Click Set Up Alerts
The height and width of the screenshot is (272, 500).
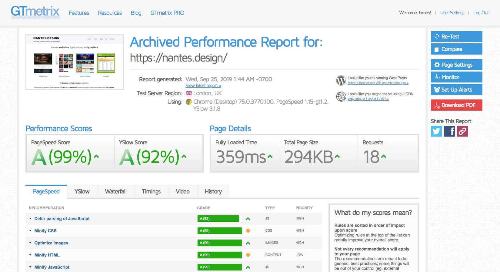[x=456, y=89]
